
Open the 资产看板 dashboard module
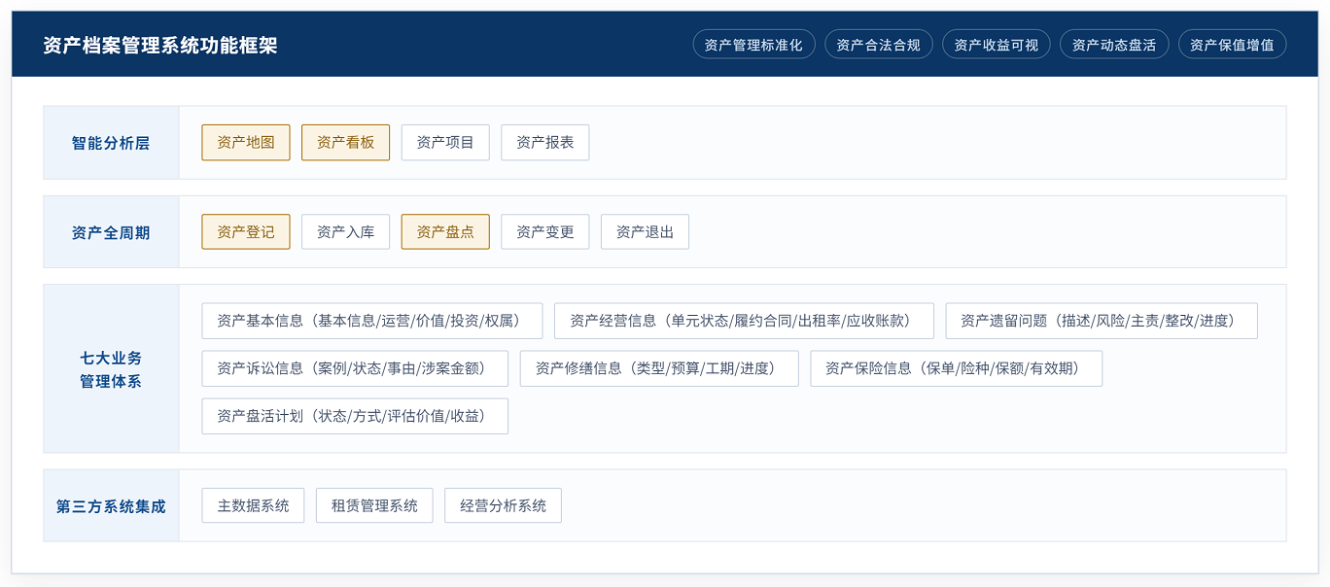coord(345,143)
